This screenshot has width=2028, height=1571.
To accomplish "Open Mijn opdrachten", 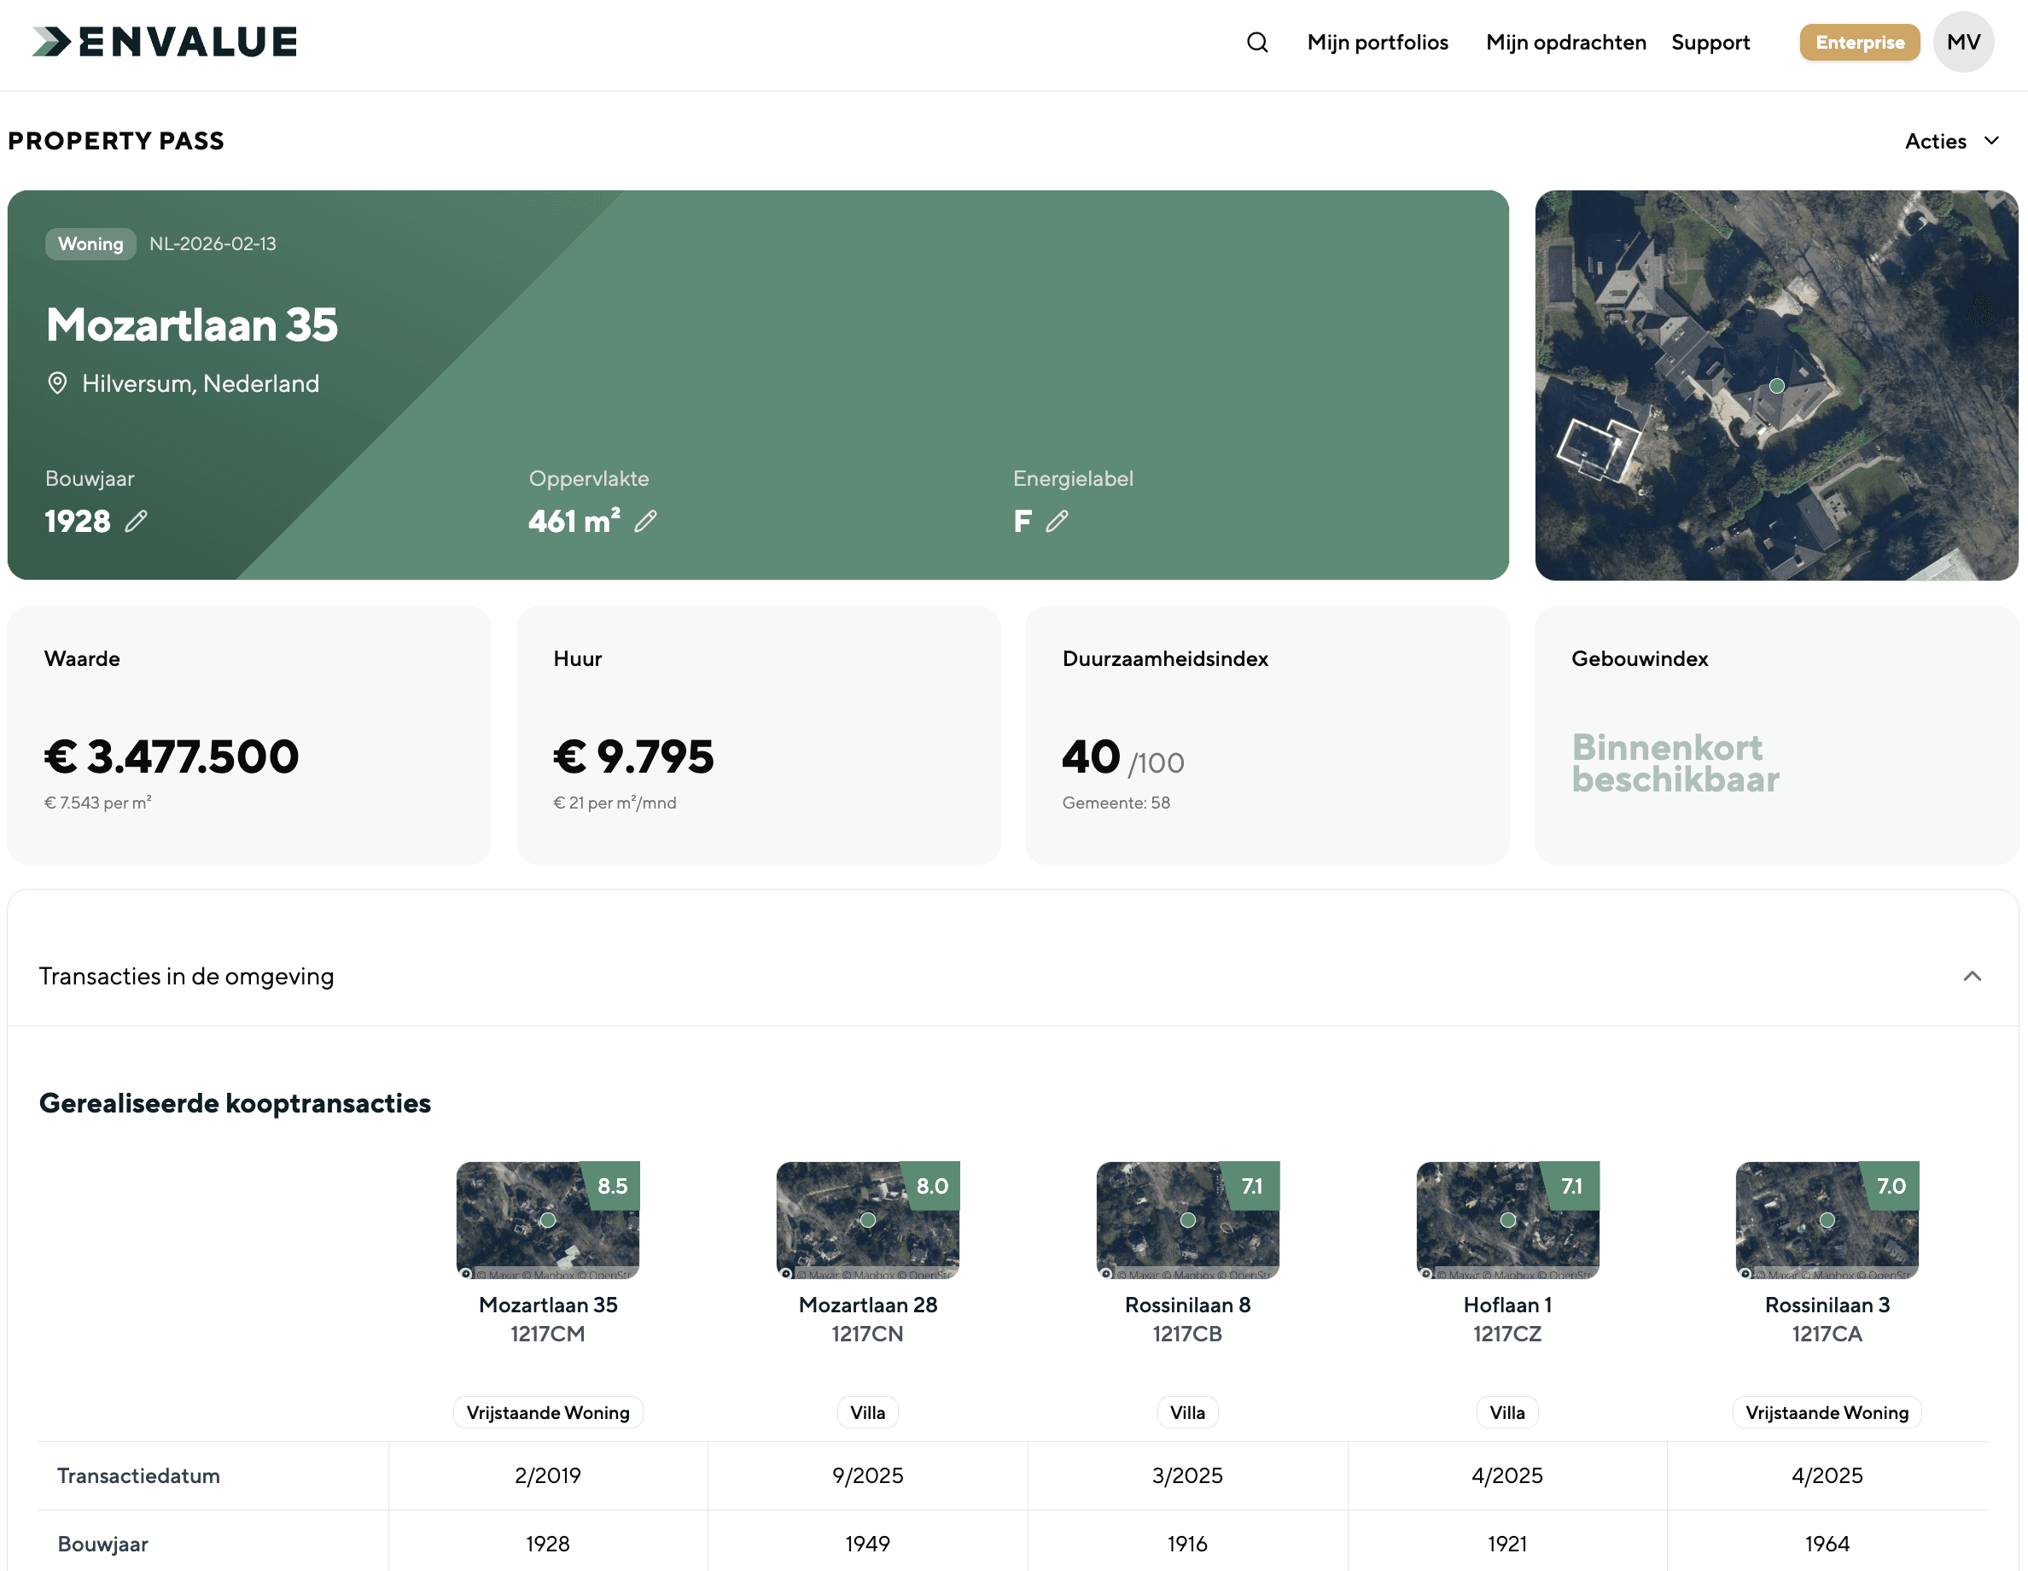I will 1565,42.
